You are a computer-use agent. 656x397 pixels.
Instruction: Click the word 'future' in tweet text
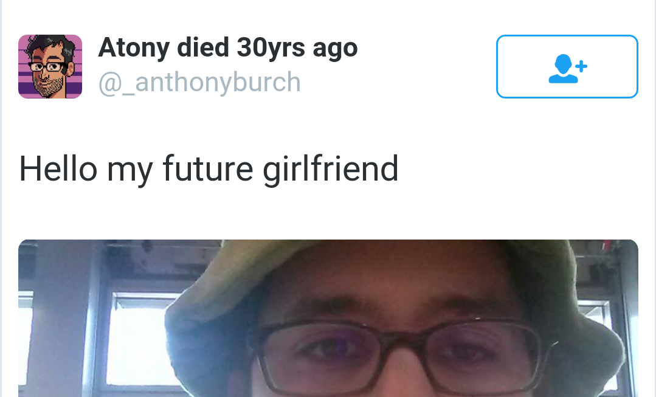[207, 168]
